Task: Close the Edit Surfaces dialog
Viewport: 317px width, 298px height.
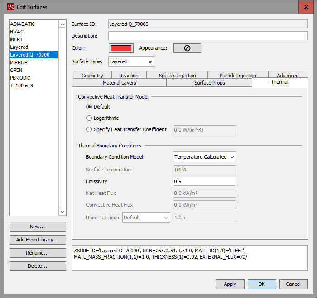Action: pyautogui.click(x=306, y=7)
